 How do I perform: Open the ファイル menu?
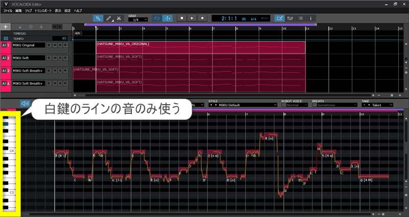(x=8, y=11)
